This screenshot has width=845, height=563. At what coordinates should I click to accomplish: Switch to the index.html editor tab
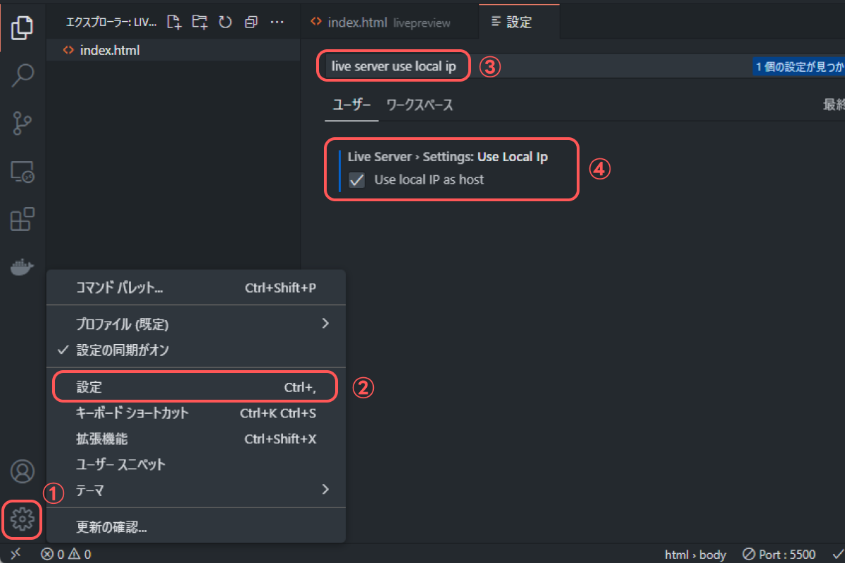359,22
